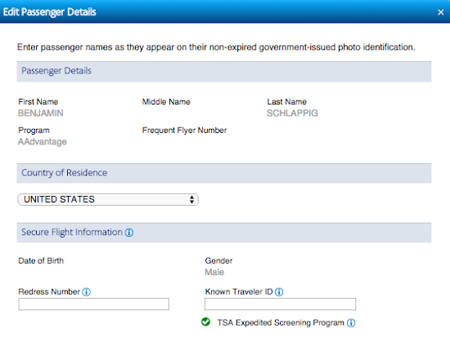Click the Passenger Details section header

click(224, 71)
